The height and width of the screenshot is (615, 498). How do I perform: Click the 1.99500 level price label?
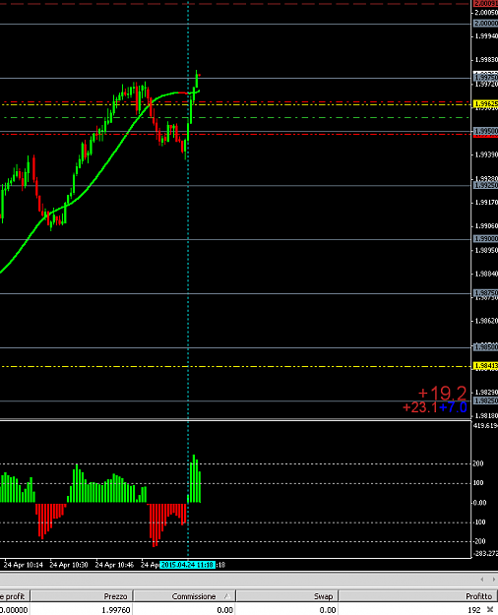point(486,131)
